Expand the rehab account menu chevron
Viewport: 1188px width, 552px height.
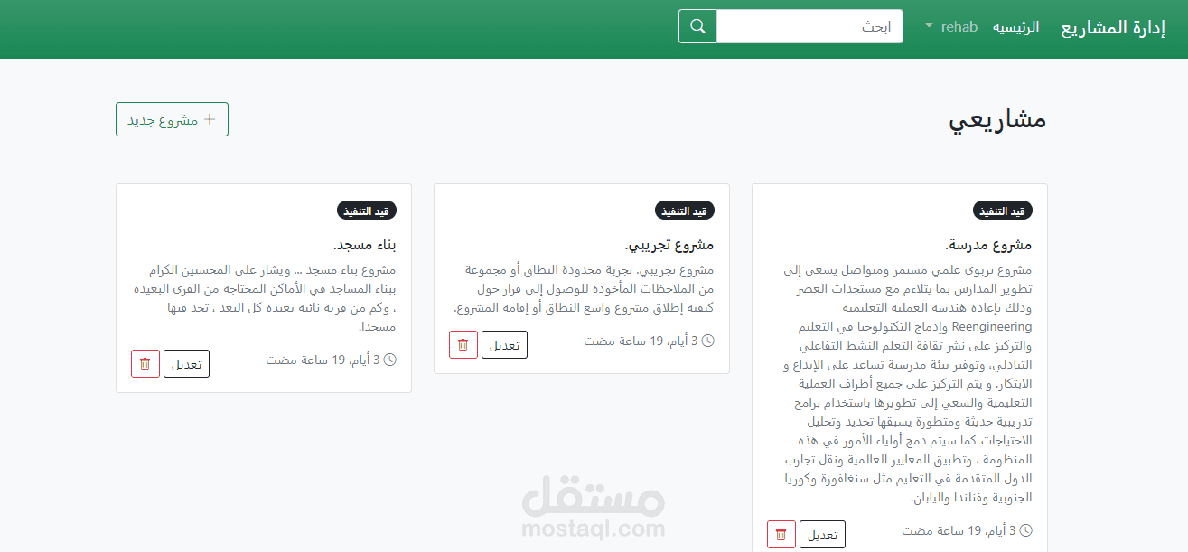pos(927,26)
